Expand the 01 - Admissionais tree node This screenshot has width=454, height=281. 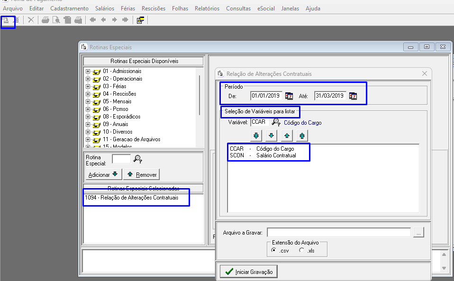(88, 71)
